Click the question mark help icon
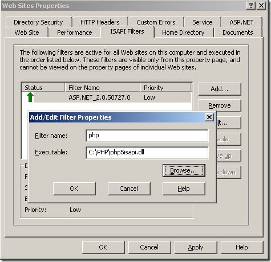The height and width of the screenshot is (262, 271). (x=251, y=6)
